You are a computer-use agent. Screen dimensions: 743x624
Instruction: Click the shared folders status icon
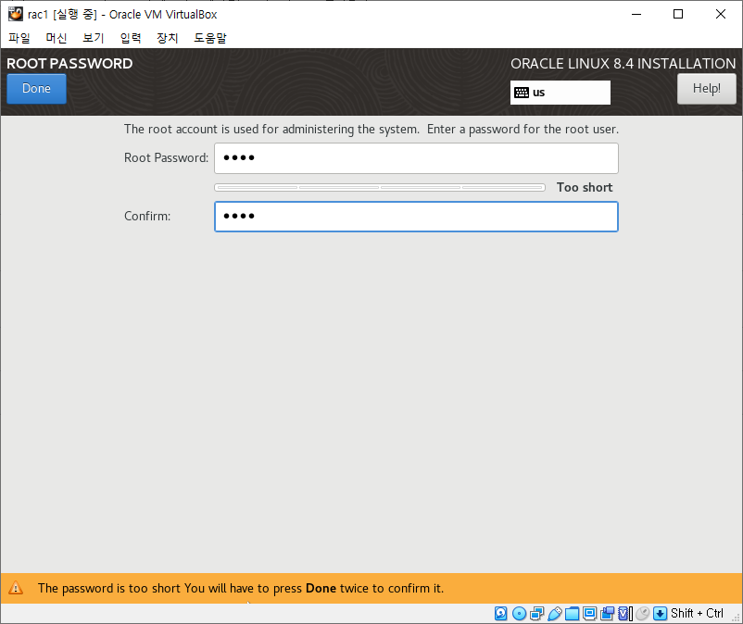[x=572, y=614]
